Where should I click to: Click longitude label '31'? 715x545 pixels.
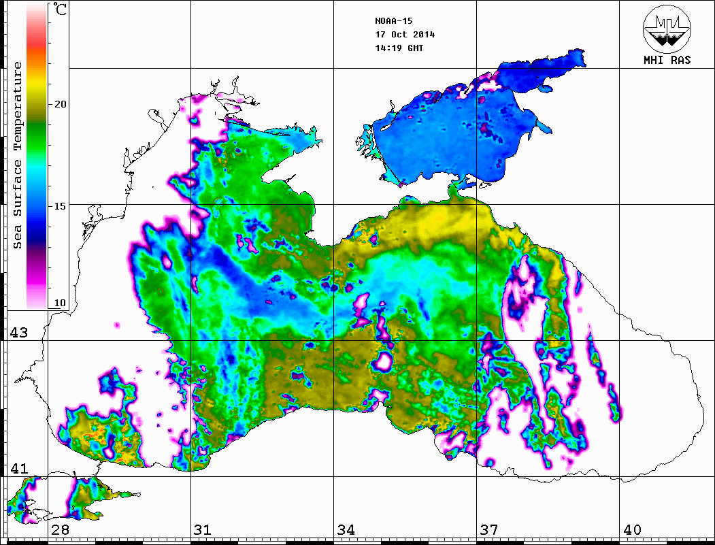click(203, 530)
